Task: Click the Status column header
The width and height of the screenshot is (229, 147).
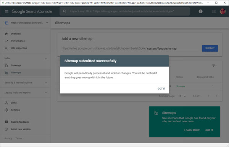Action: [x=179, y=77]
